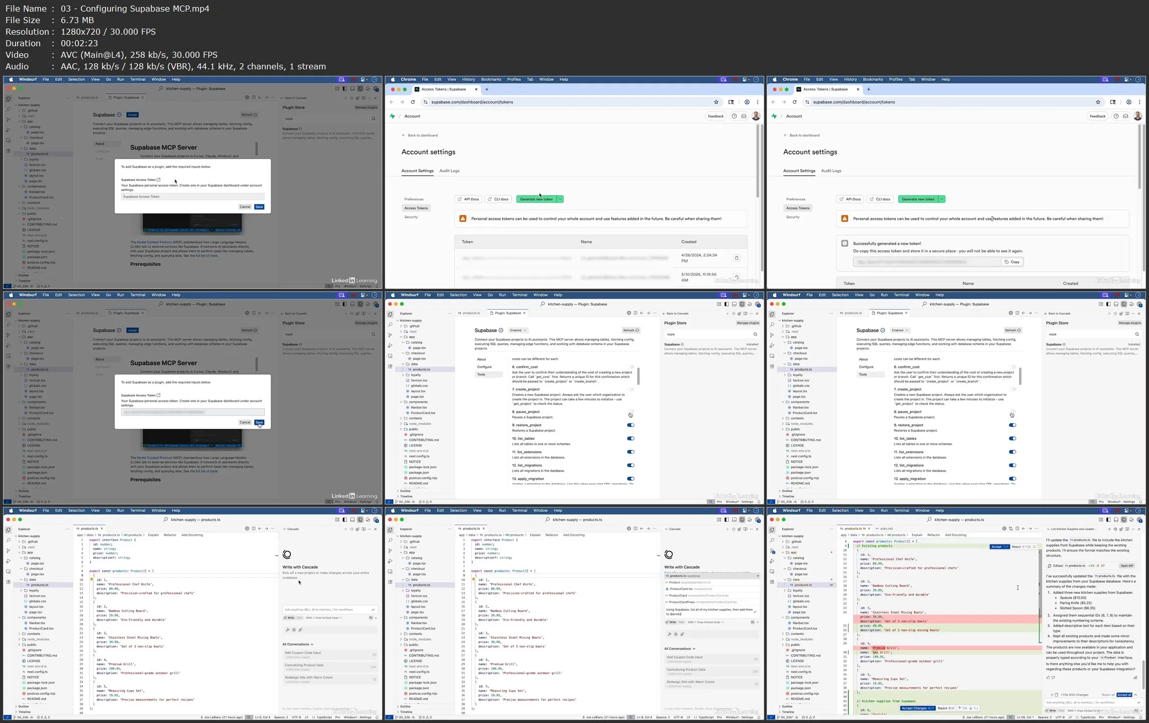The width and height of the screenshot is (1149, 723).
Task: Open Chrome three-dot menu in top-right thumbnail
Action: (x=1139, y=102)
